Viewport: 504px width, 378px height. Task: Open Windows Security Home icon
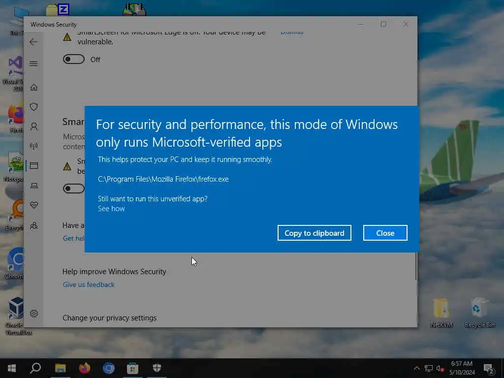pyautogui.click(x=34, y=88)
